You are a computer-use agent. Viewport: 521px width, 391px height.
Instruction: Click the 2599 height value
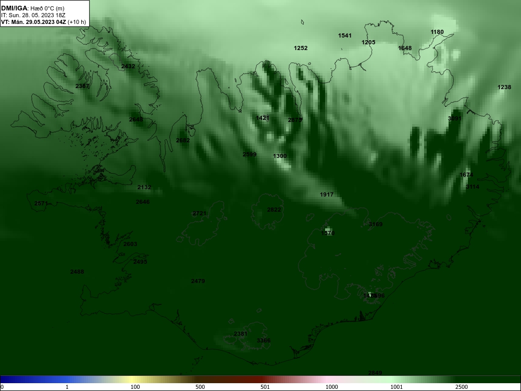[250, 154]
